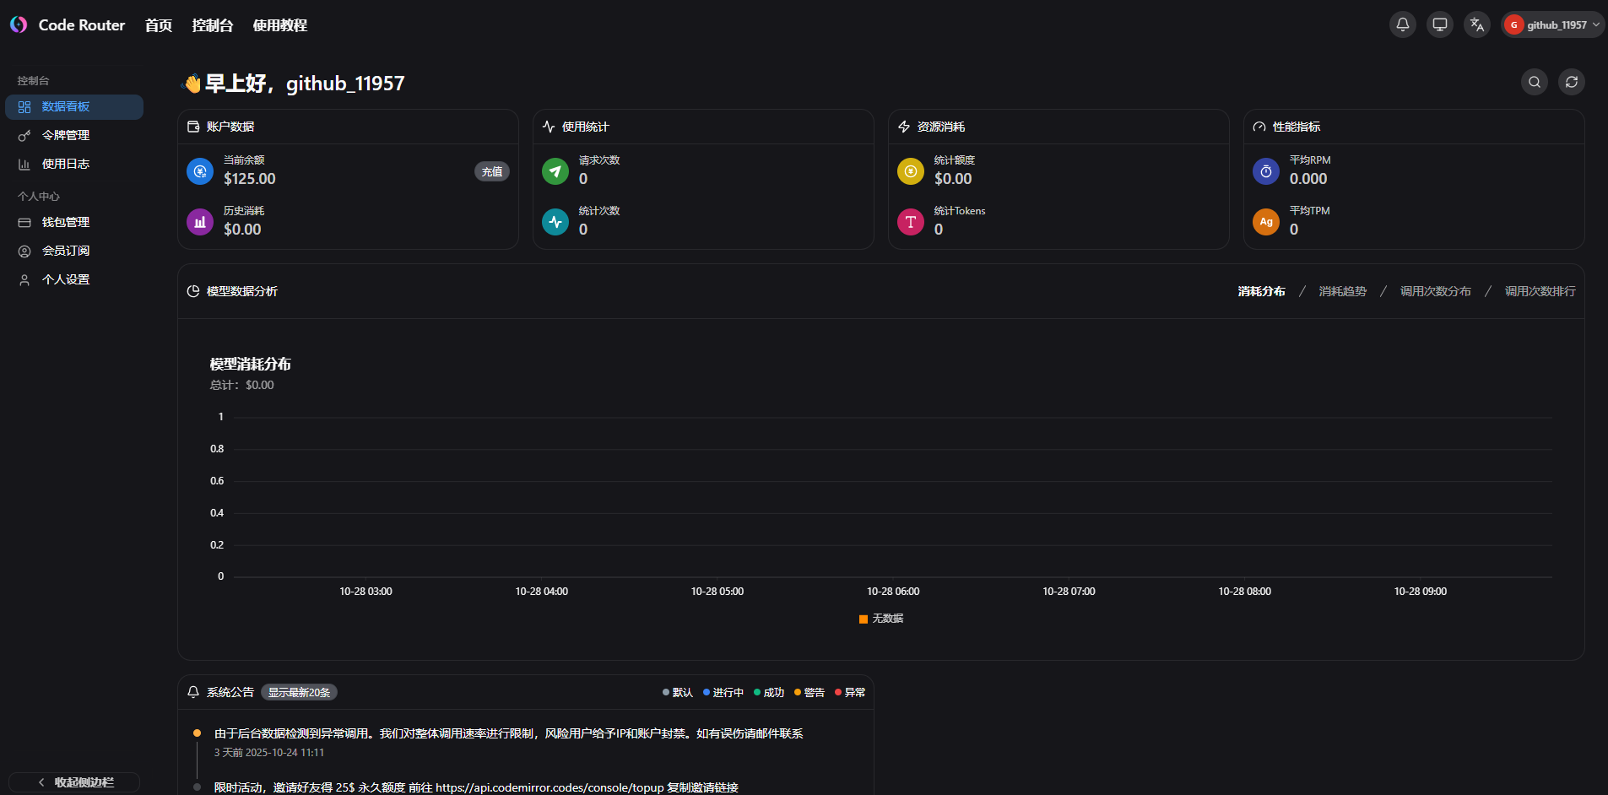The image size is (1608, 795).
Task: Click the github_11957 red avatar
Action: (x=1514, y=24)
